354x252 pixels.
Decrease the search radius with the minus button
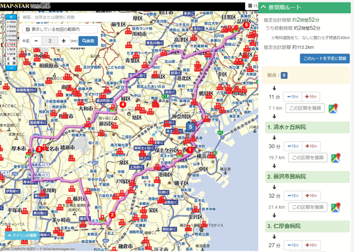point(36,41)
